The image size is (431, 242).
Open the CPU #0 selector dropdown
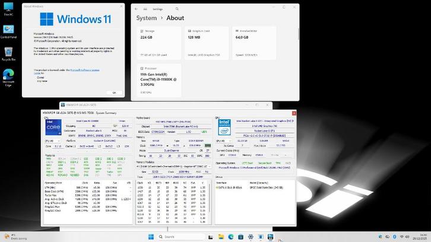click(53, 141)
